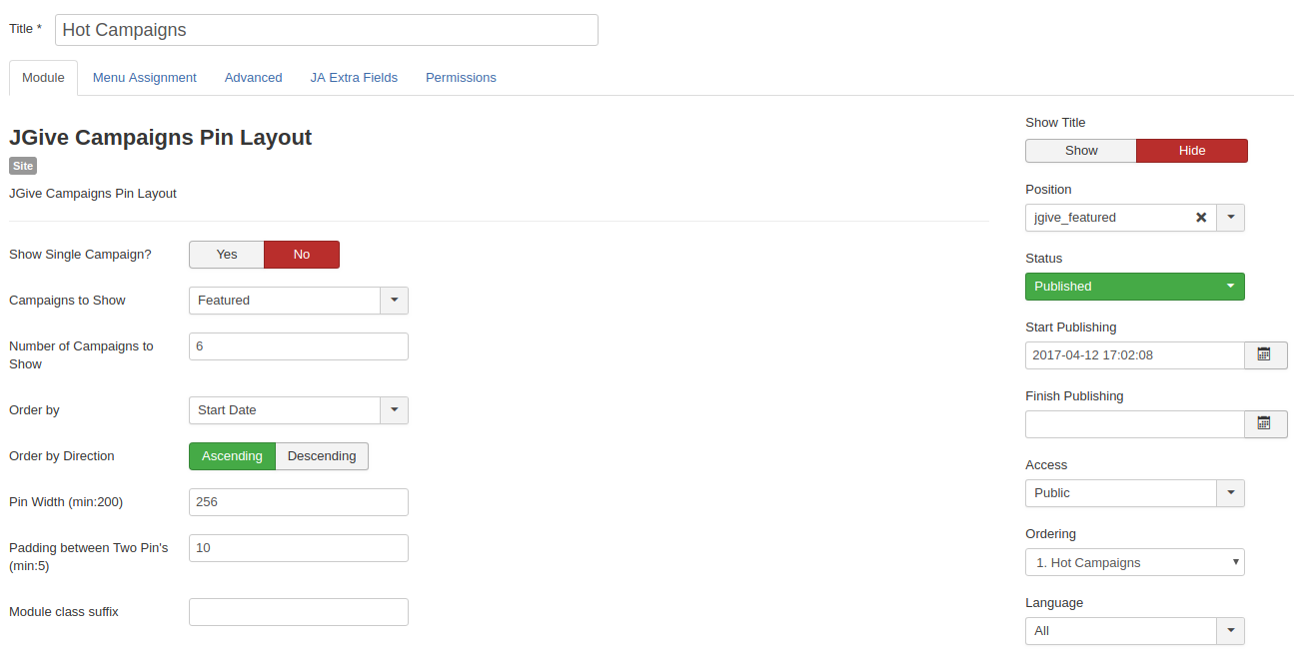The width and height of the screenshot is (1294, 658).
Task: Set Show Single Campaign to Yes
Action: pyautogui.click(x=227, y=255)
